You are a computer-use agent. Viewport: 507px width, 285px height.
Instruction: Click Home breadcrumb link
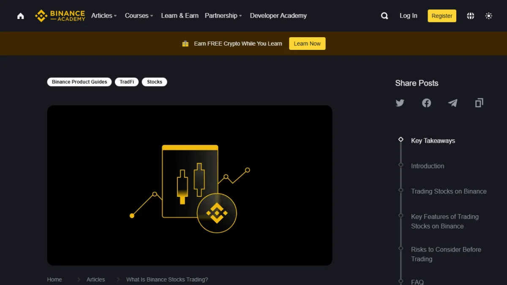point(55,280)
